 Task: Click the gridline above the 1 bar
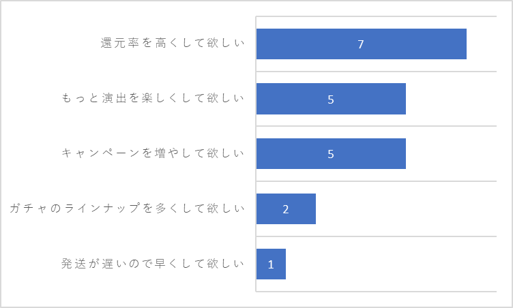(377, 236)
